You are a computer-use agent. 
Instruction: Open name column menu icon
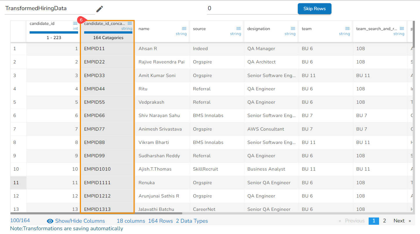(x=184, y=28)
